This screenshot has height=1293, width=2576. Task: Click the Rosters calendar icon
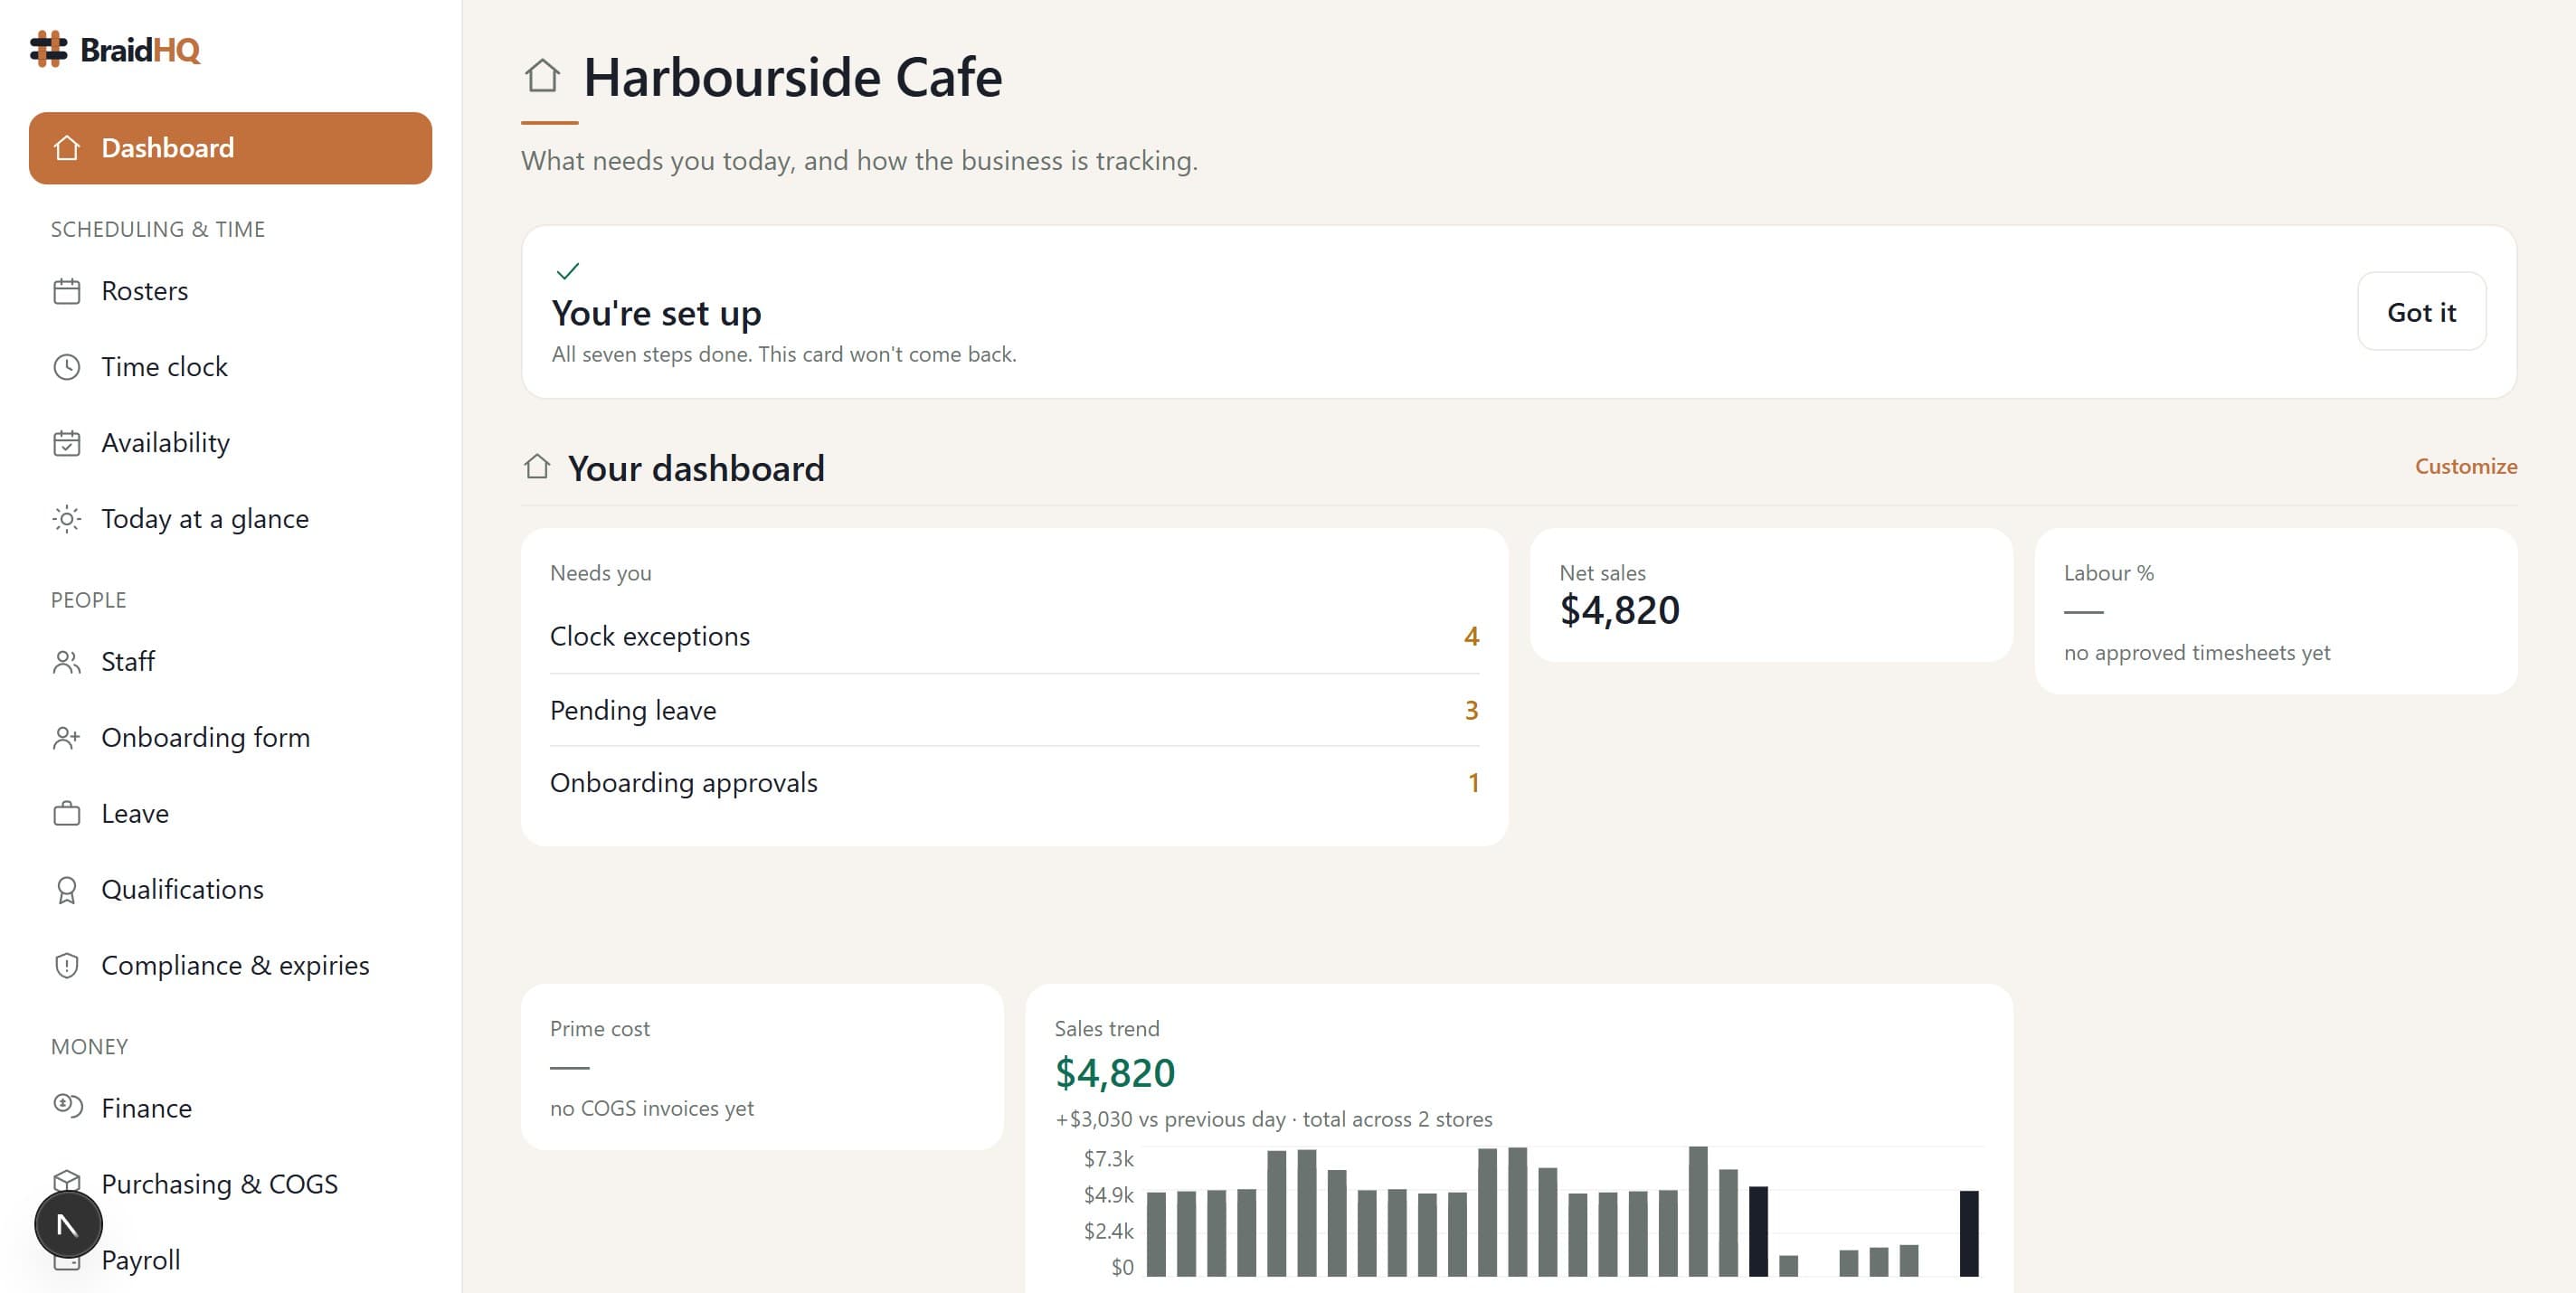tap(67, 291)
